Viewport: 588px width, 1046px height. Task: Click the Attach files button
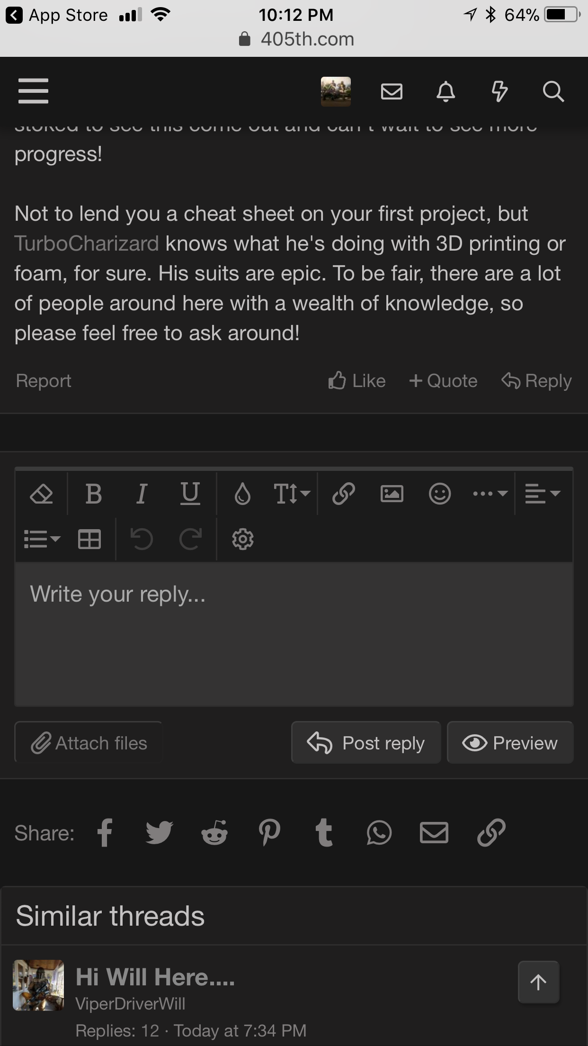click(89, 742)
